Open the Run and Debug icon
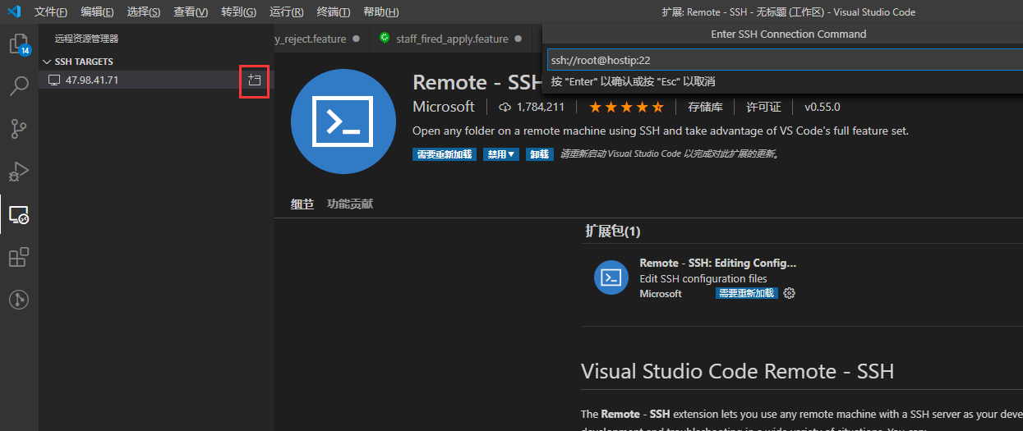 pos(19,172)
